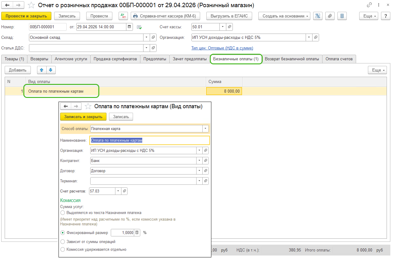Go back using the main window back arrow
395x258 pixels.
[x=7, y=5]
